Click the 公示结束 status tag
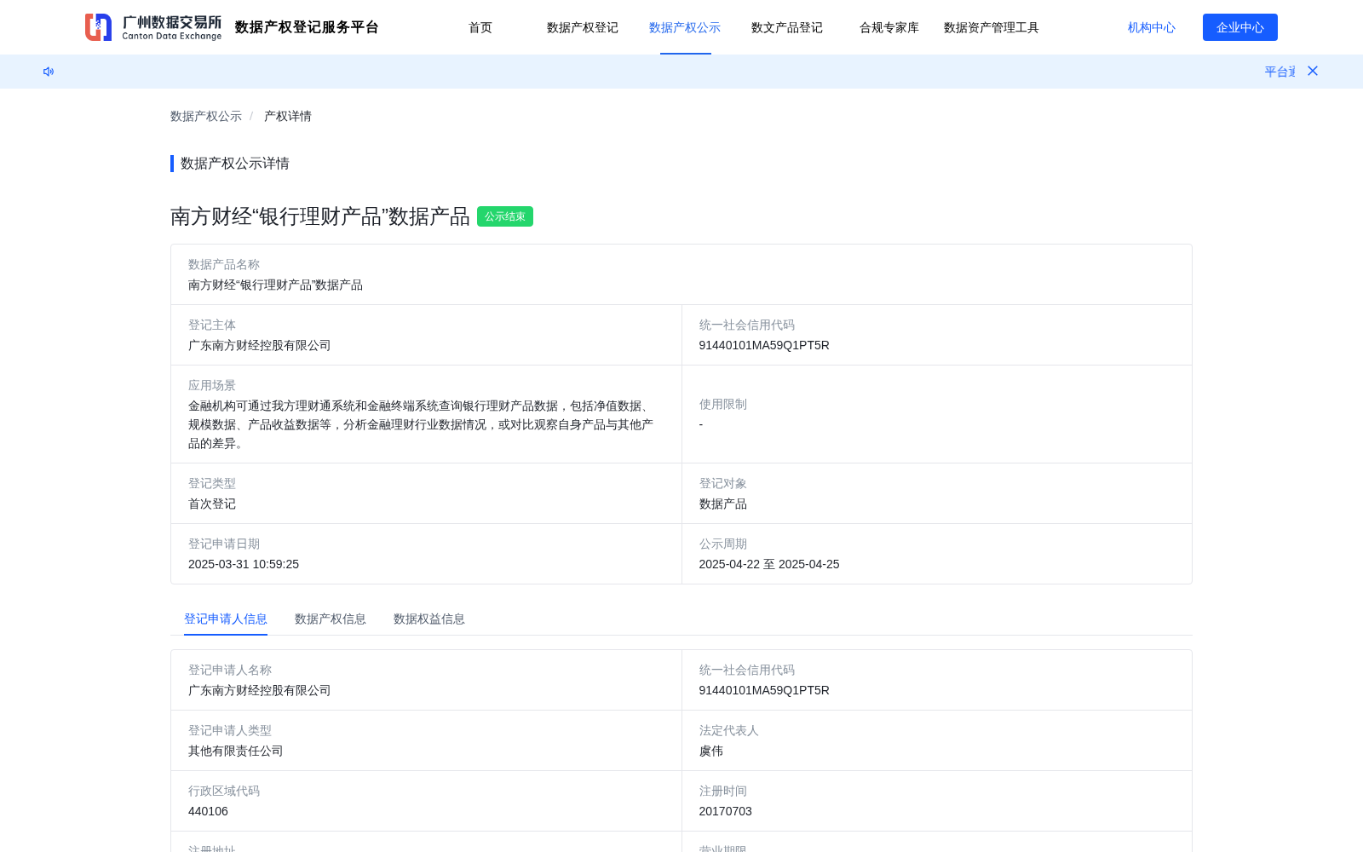The height and width of the screenshot is (852, 1363). tap(505, 216)
